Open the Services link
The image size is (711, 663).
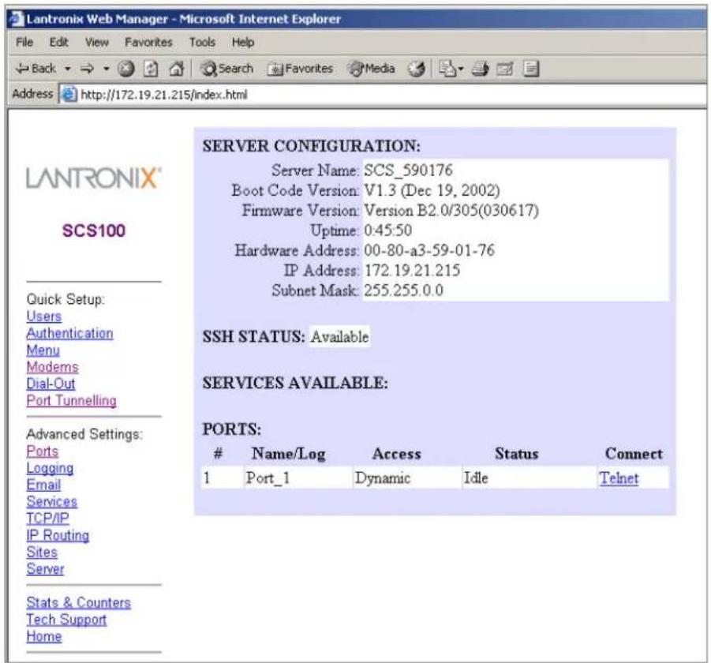[x=52, y=501]
